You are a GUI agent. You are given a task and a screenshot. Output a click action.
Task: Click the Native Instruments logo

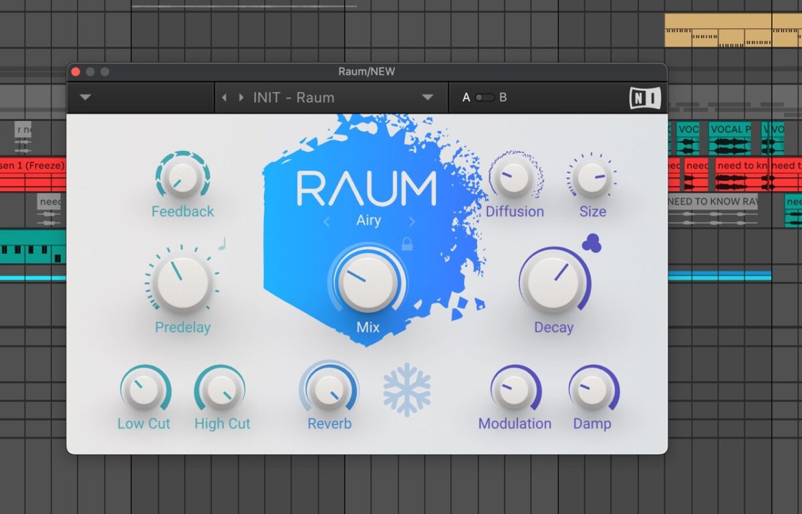645,98
